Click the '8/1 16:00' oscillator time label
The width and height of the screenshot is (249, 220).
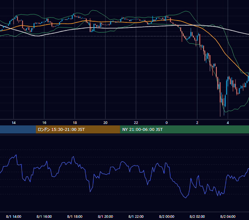pyautogui.click(x=44, y=216)
